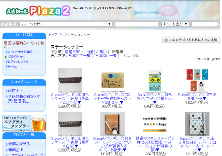Sort by 価格が高い
Image resolution: width=222 pixels, height=156 pixels.
pos(98,52)
